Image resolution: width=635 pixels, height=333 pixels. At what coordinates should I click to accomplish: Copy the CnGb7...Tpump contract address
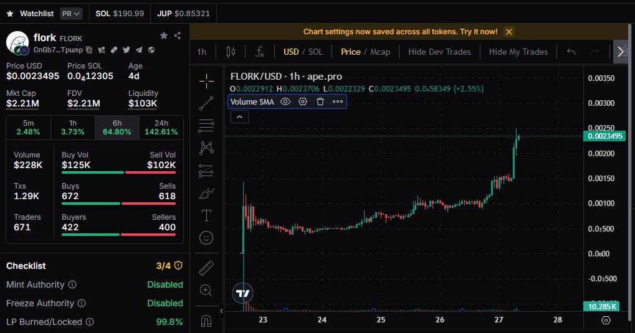point(89,50)
